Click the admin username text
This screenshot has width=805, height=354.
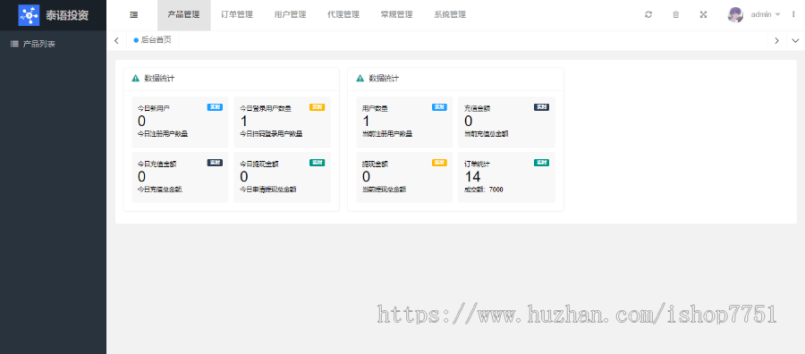point(761,15)
